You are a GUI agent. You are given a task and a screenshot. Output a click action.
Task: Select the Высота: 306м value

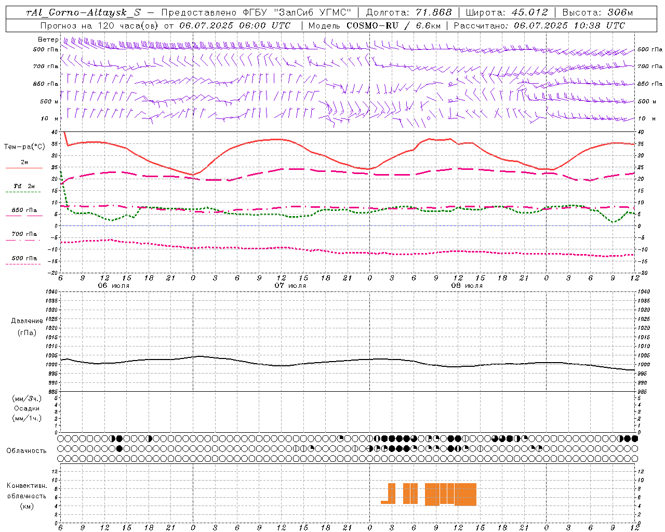597,12
